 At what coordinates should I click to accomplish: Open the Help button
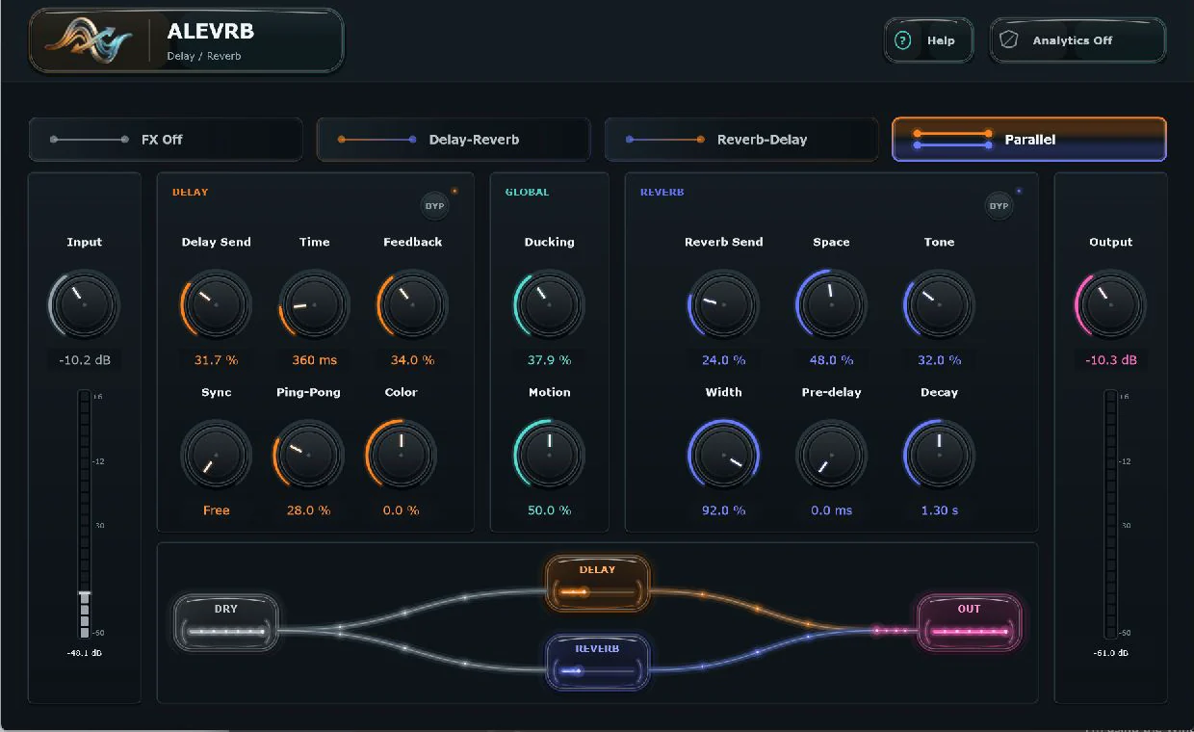pyautogui.click(x=928, y=40)
